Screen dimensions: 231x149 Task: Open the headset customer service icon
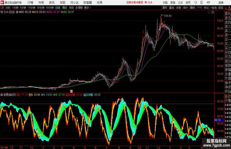(196, 2)
